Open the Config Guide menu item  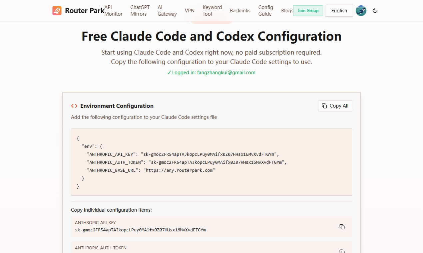tap(265, 11)
